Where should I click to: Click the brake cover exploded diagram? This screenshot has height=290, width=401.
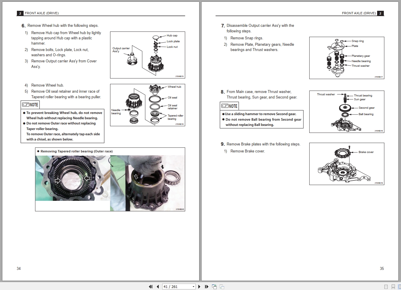click(x=347, y=164)
